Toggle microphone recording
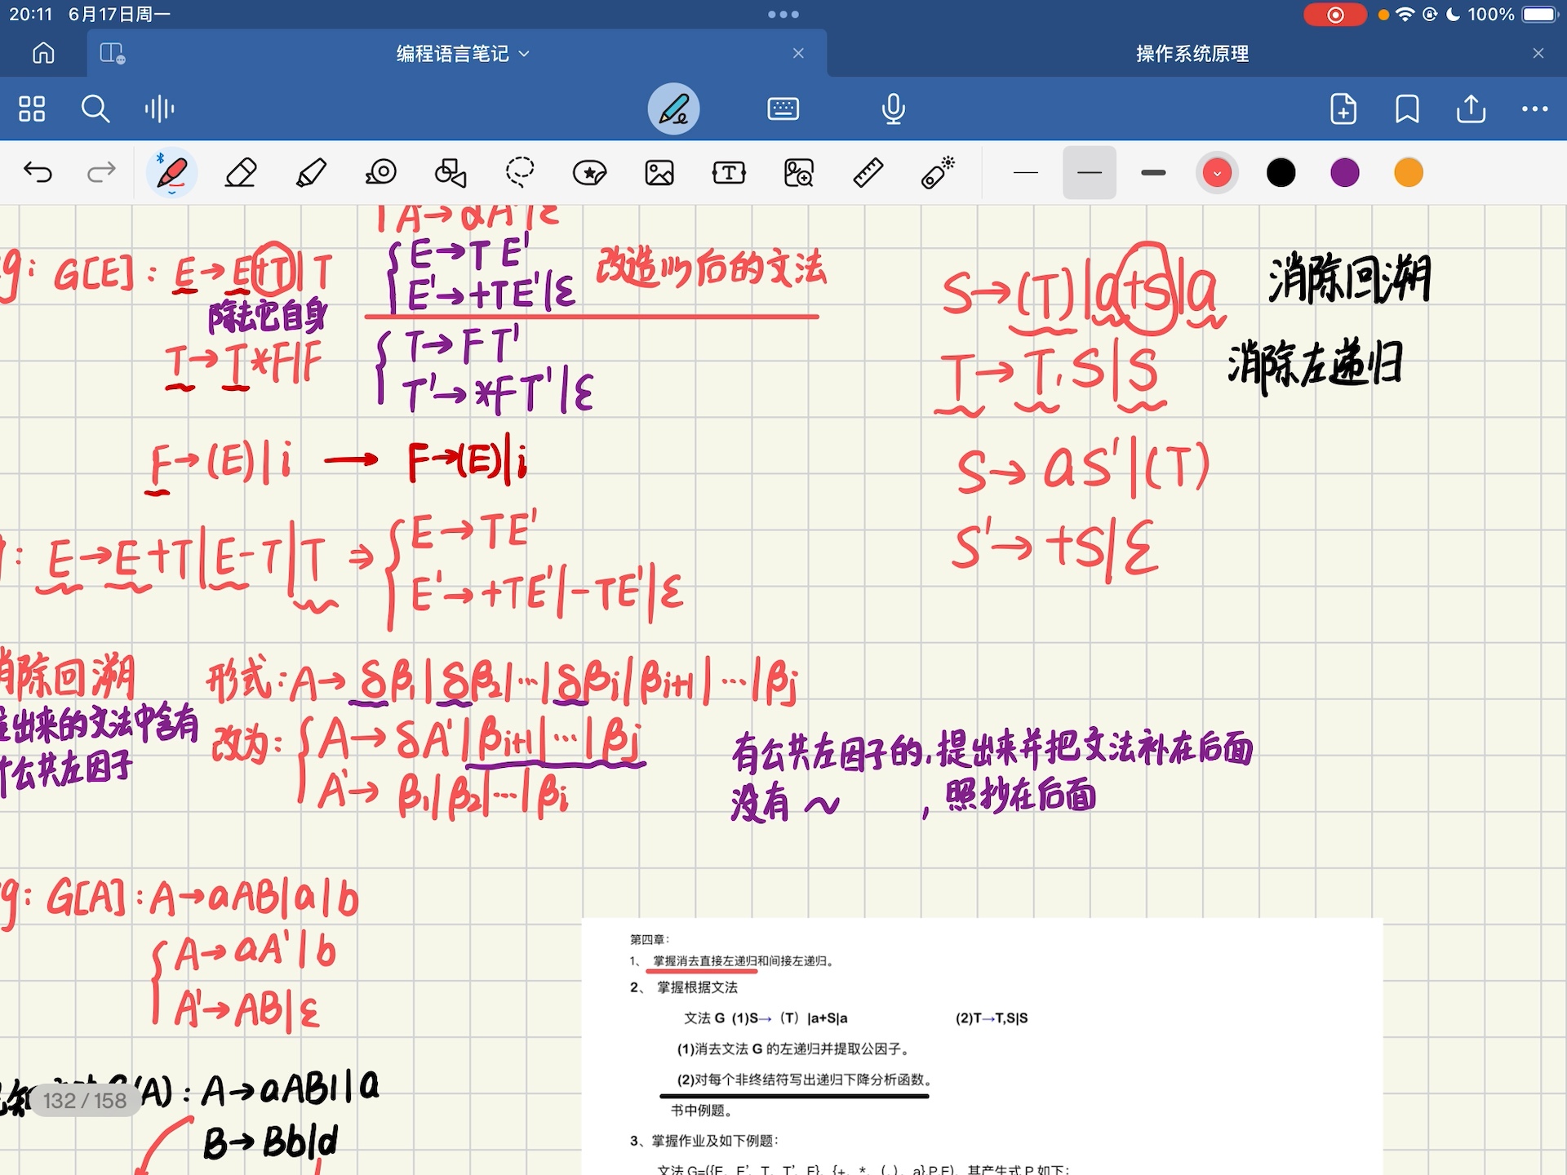The height and width of the screenshot is (1175, 1567). (x=893, y=108)
